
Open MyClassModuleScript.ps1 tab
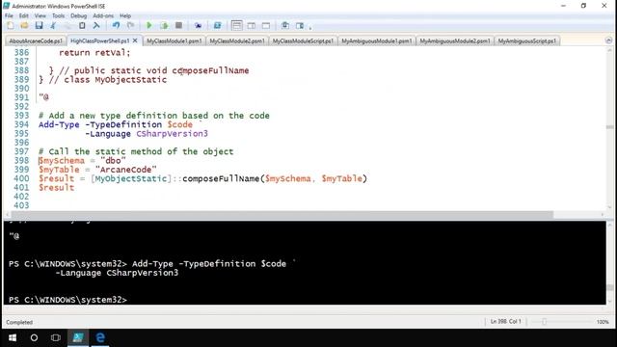[303, 40]
